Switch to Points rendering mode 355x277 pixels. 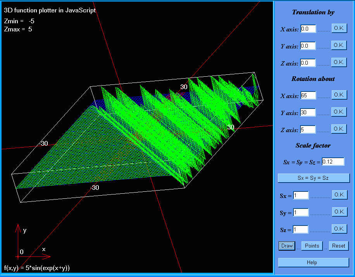tap(312, 246)
